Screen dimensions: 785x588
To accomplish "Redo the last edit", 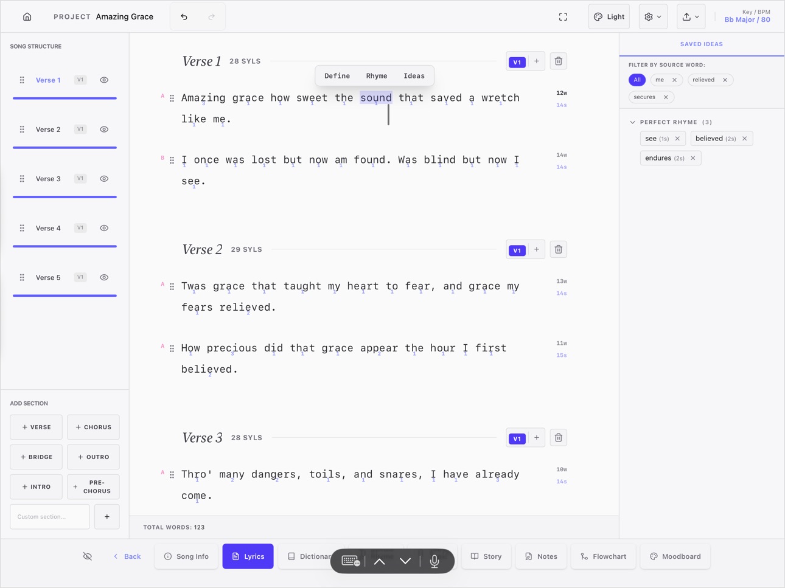I will point(212,17).
